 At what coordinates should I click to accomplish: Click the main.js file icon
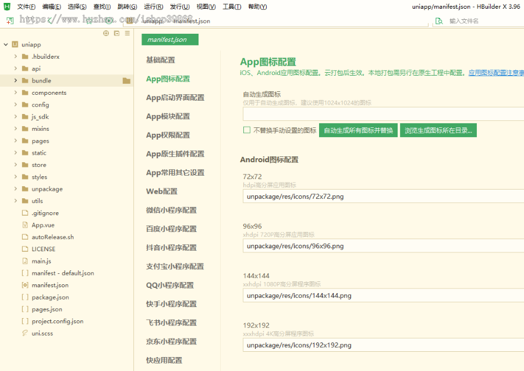click(25, 261)
